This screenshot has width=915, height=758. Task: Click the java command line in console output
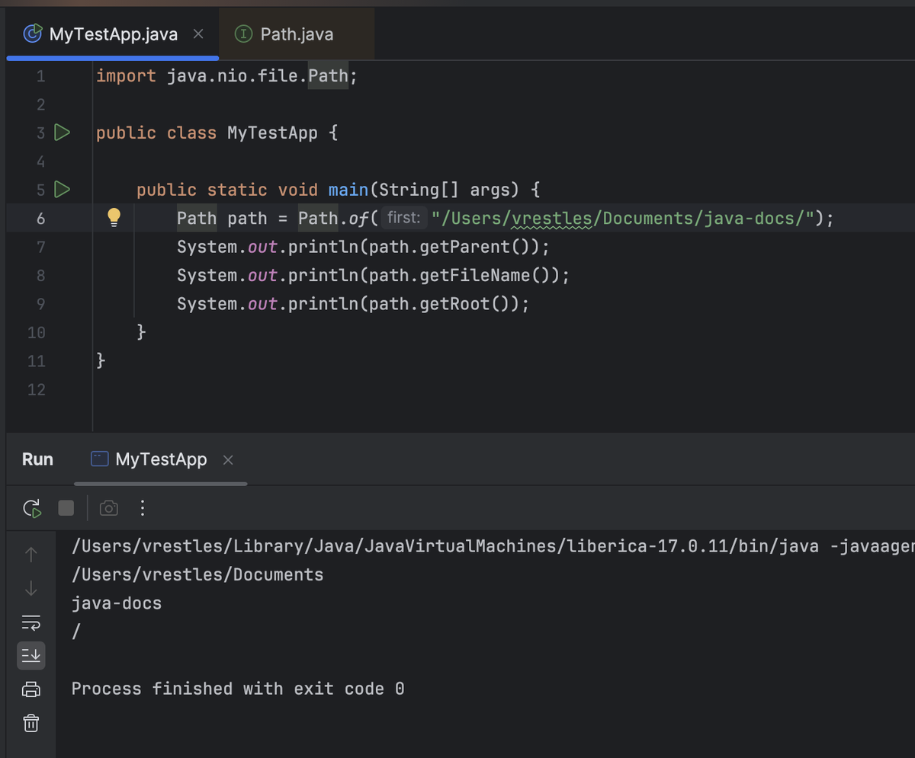(493, 546)
